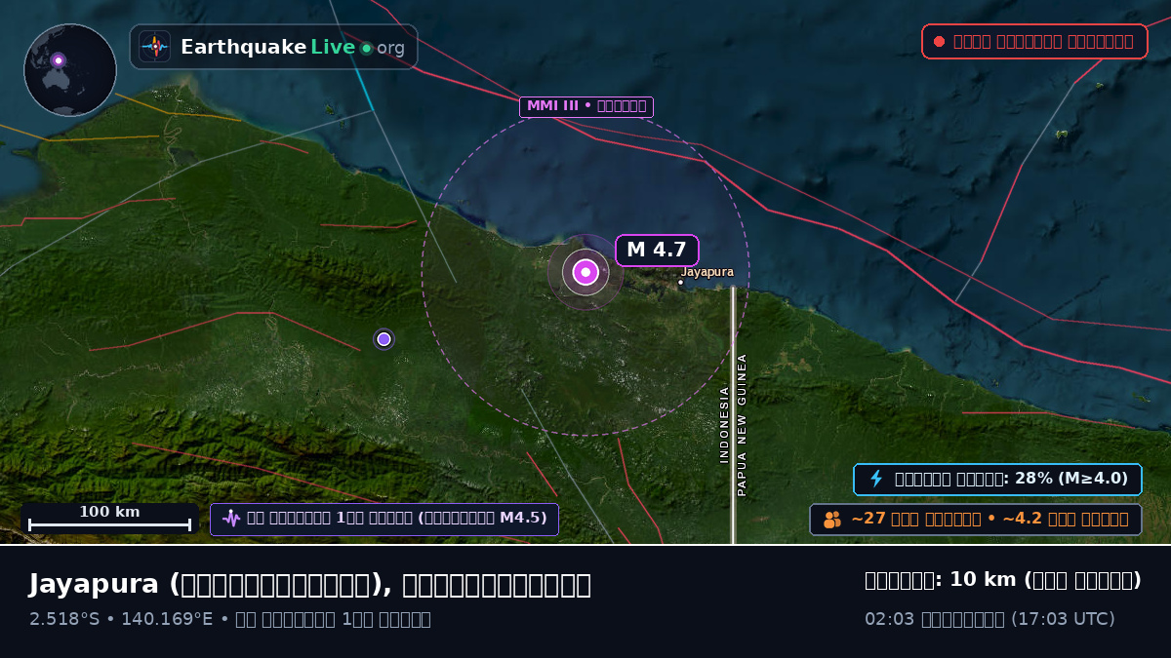The image size is (1171, 658).
Task: Click the lightning bolt aftershock icon
Action: (x=875, y=479)
